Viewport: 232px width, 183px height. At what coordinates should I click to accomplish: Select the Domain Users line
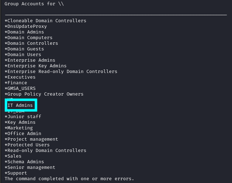tap(23, 55)
